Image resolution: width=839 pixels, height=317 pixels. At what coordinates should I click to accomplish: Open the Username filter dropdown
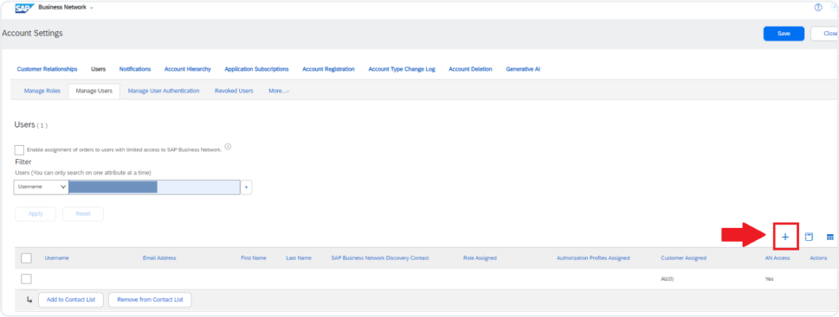(42, 187)
